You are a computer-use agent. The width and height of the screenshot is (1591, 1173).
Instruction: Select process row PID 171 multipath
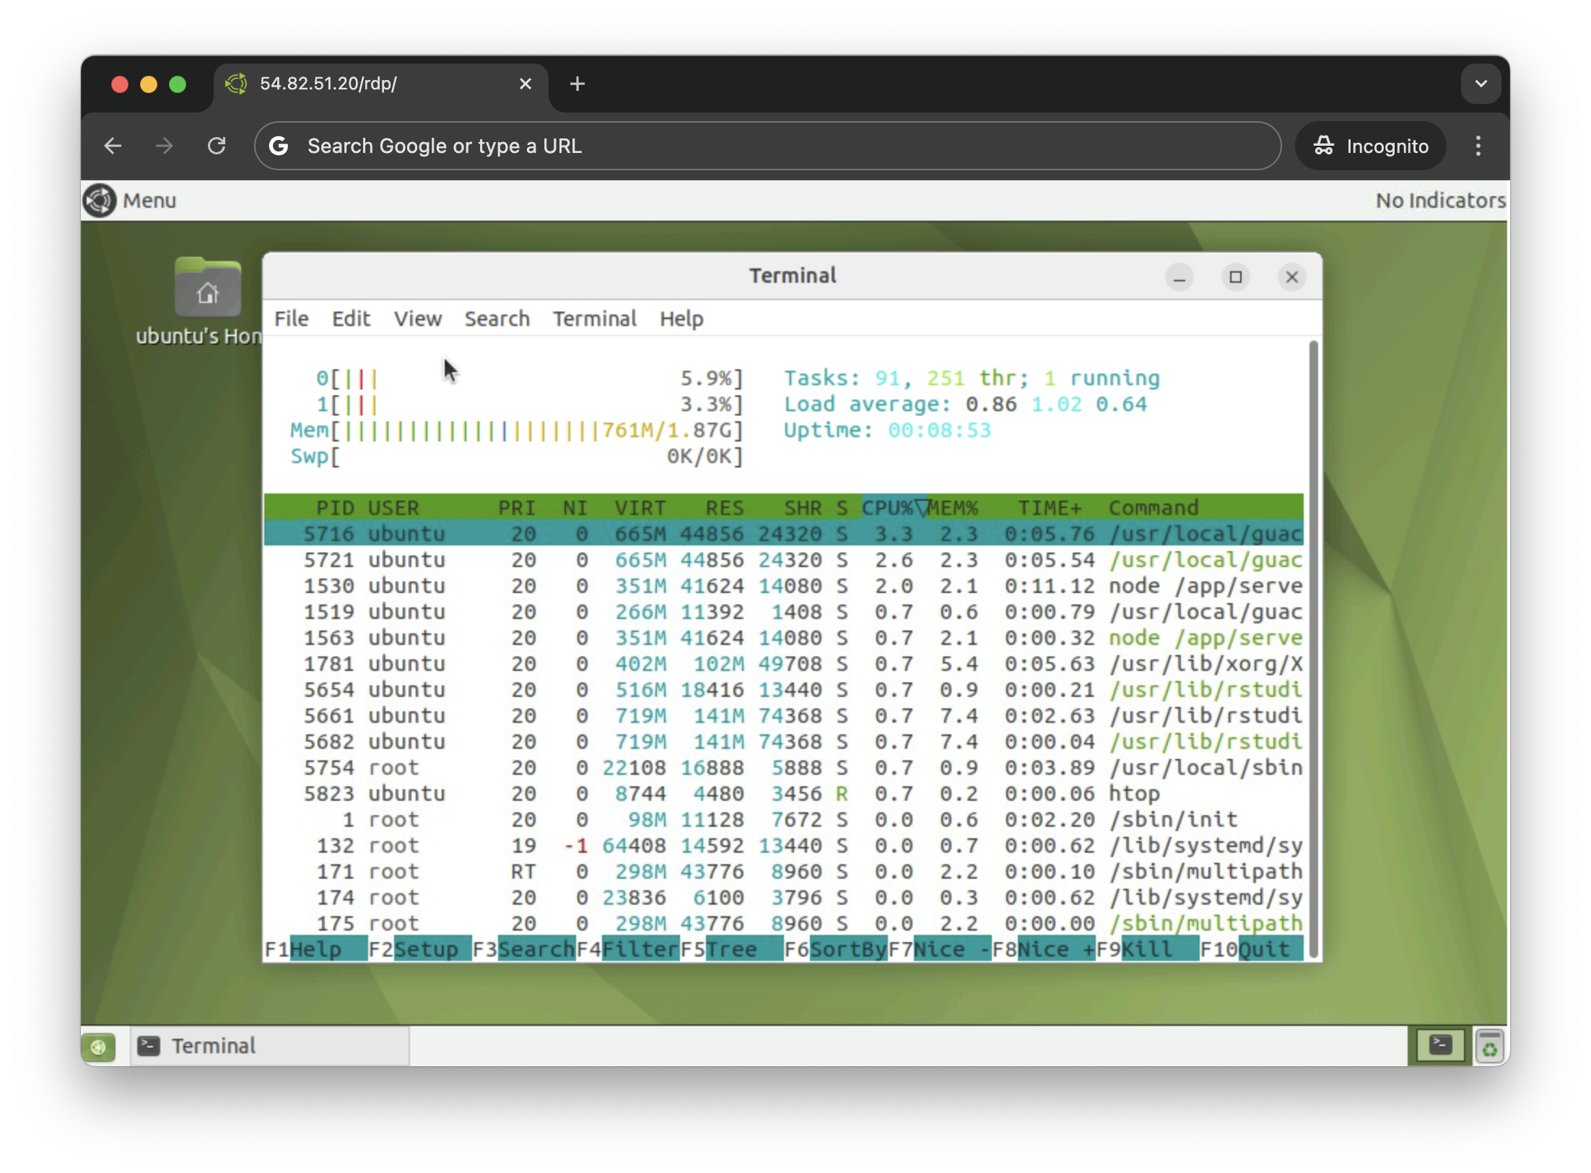[784, 871]
